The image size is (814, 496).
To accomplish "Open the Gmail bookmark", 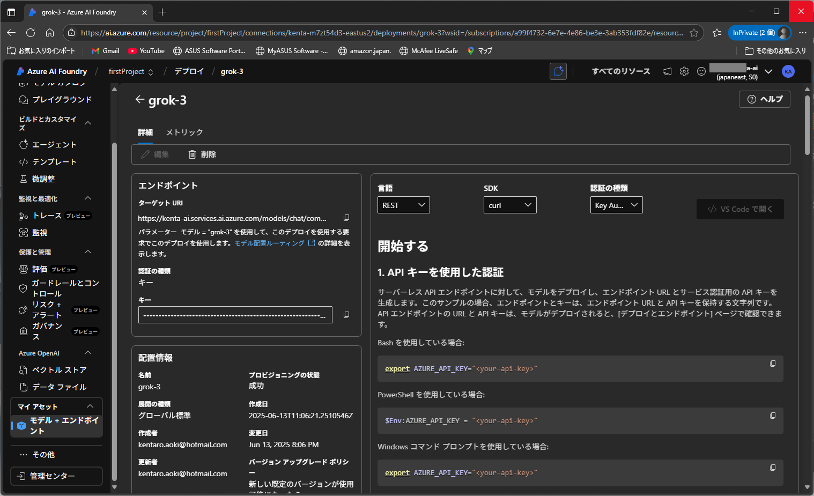I will pyautogui.click(x=106, y=51).
